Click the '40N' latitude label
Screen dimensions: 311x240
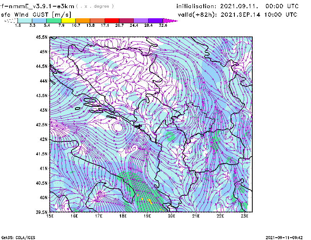tap(44, 198)
